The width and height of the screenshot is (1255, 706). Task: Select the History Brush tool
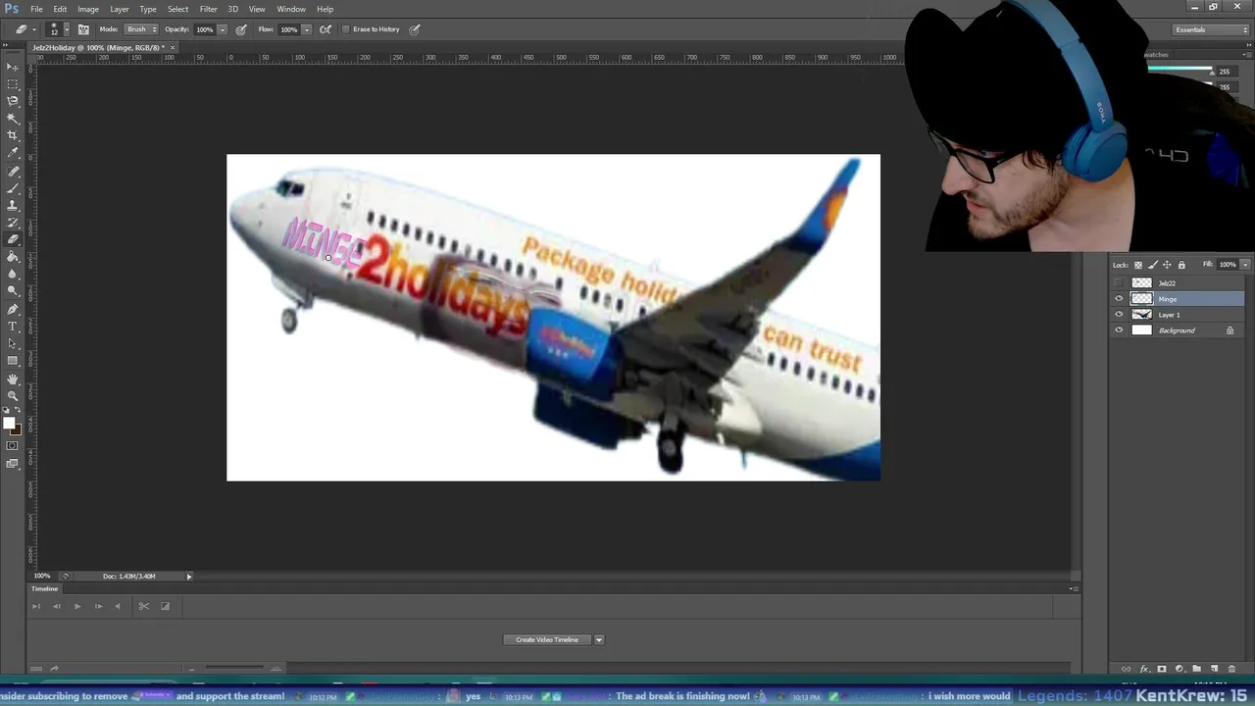[13, 223]
